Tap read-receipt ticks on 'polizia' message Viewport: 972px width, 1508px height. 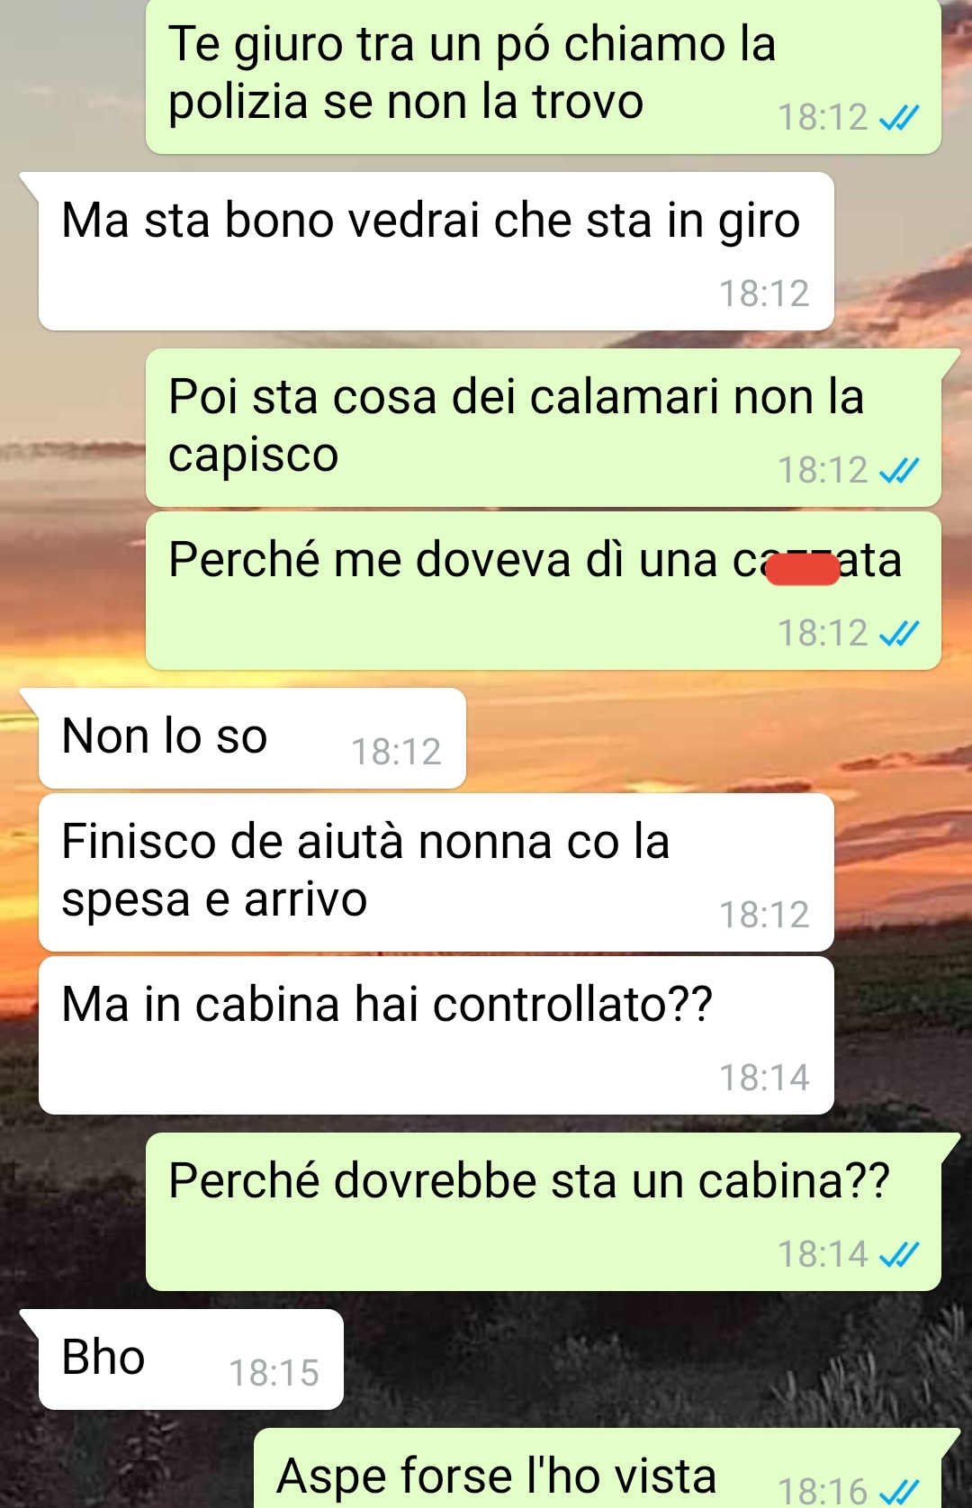tap(899, 118)
